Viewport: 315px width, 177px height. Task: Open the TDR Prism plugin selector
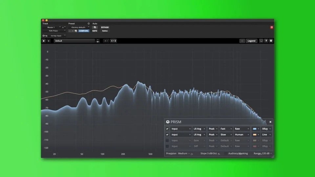point(54,31)
